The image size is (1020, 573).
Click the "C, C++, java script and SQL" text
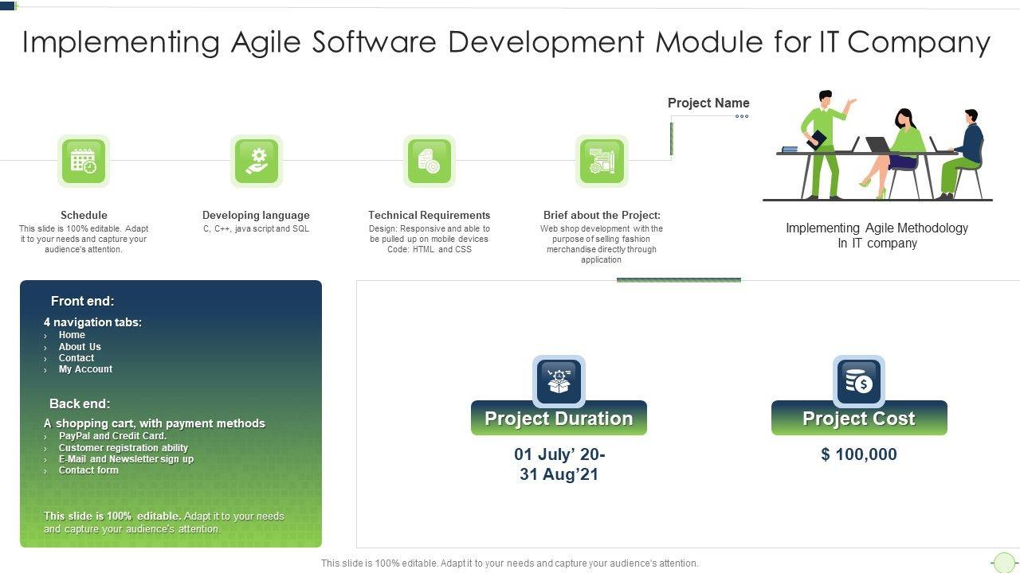(256, 229)
